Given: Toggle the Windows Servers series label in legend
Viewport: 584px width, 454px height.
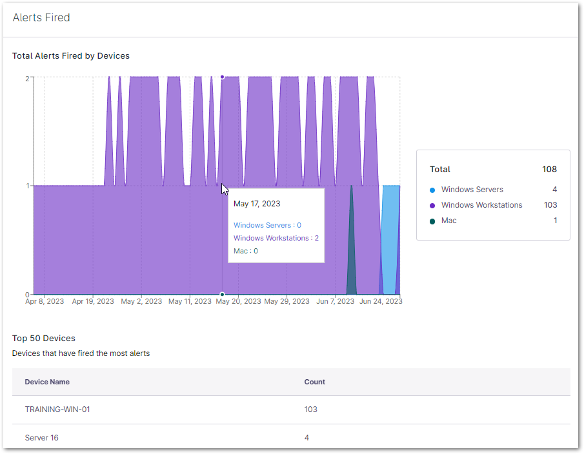Looking at the screenshot, I should coord(472,190).
